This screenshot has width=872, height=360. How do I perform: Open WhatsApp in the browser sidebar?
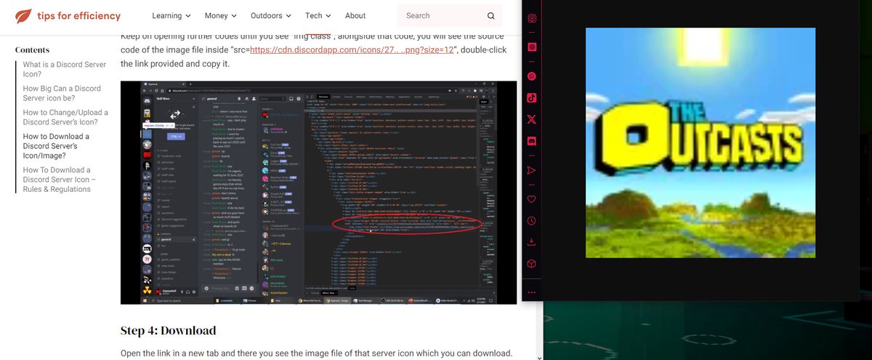(x=531, y=76)
